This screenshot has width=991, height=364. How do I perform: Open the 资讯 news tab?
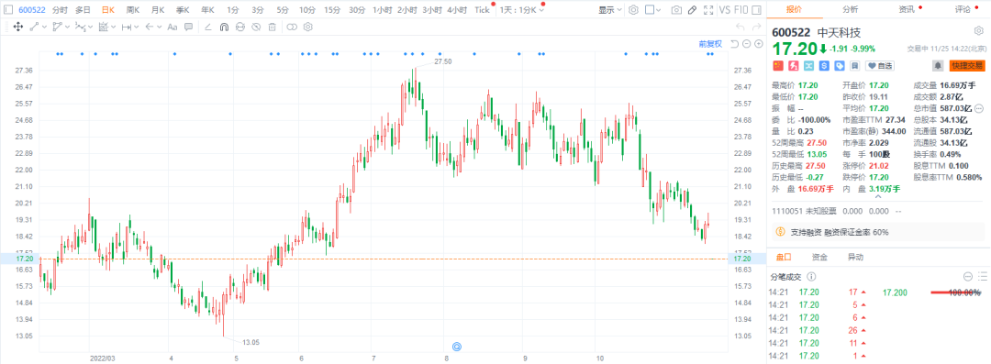pyautogui.click(x=907, y=9)
